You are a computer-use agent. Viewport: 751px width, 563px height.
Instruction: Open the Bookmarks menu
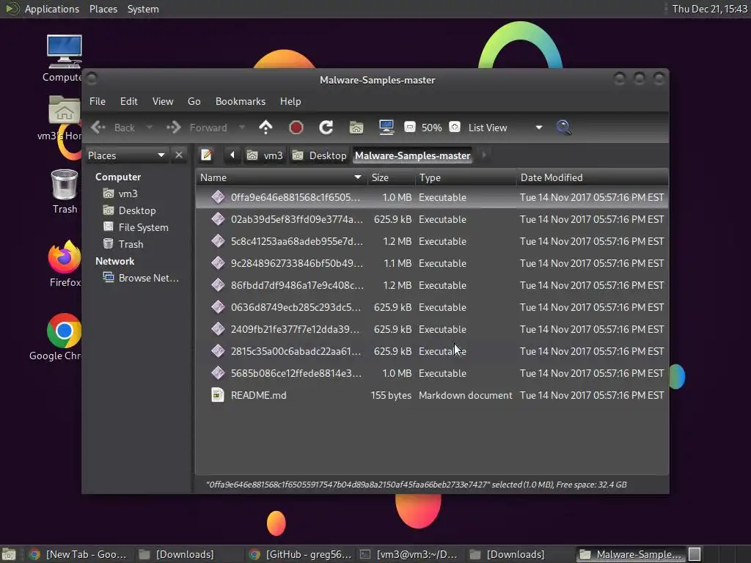[241, 101]
